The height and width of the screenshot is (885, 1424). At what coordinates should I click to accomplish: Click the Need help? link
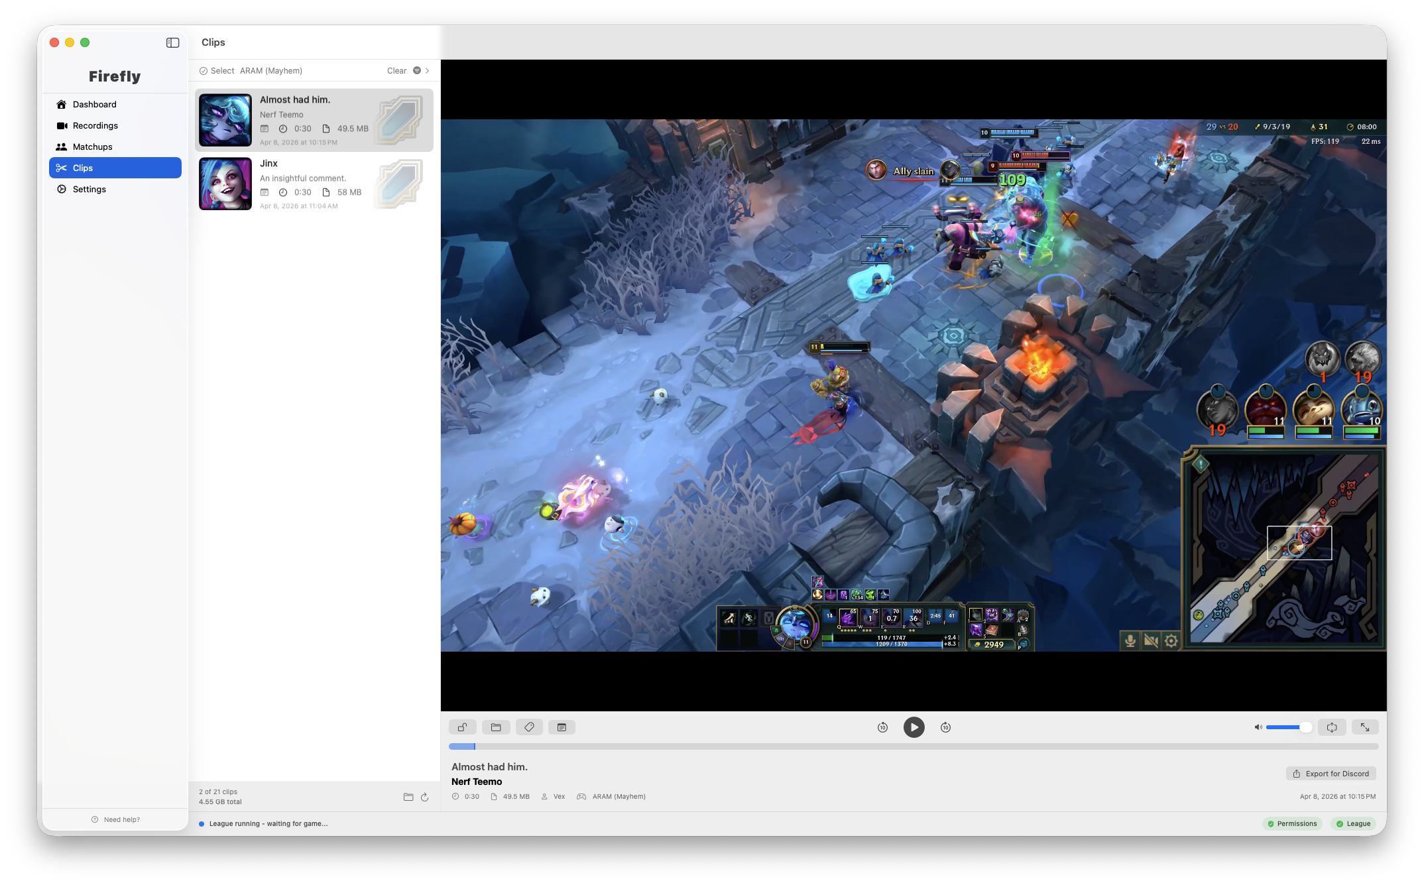pos(115,819)
